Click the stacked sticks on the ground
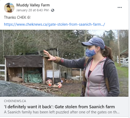The width and height of the screenshot is (130, 118). coord(40,87)
